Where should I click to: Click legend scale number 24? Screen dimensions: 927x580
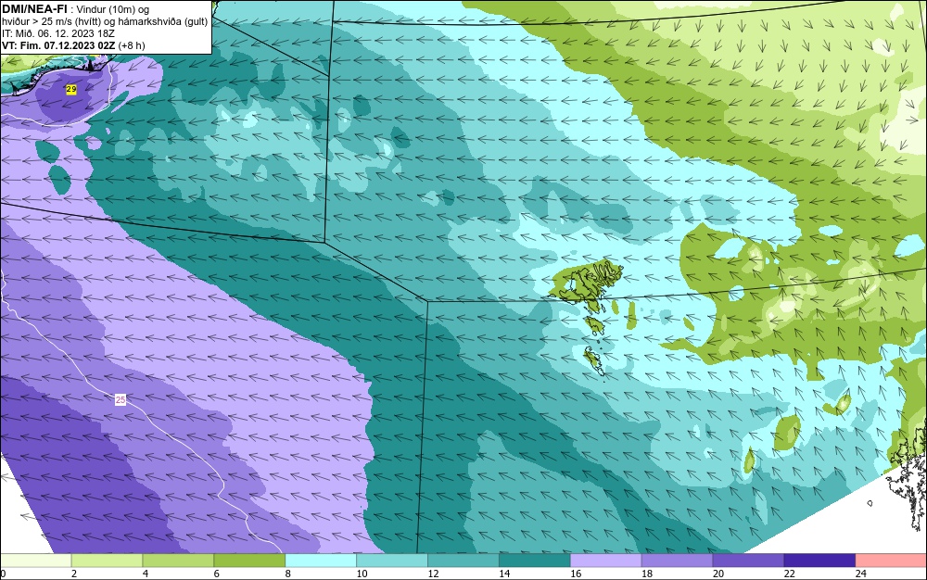point(861,574)
